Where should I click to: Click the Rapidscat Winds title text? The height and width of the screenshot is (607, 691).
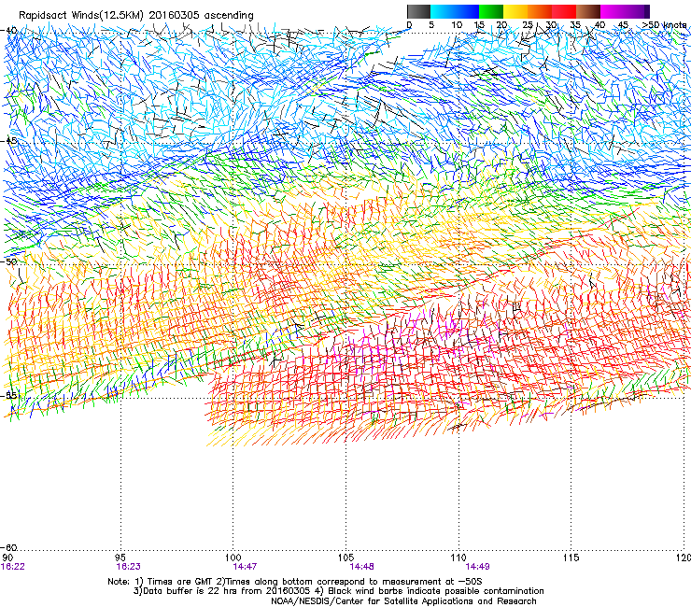point(135,15)
